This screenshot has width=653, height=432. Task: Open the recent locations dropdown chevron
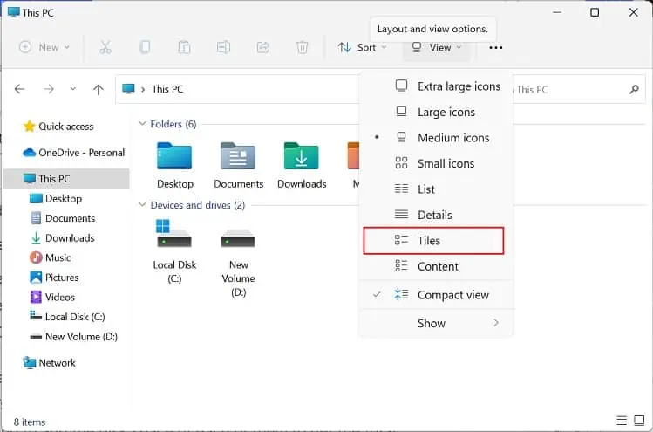click(x=73, y=89)
